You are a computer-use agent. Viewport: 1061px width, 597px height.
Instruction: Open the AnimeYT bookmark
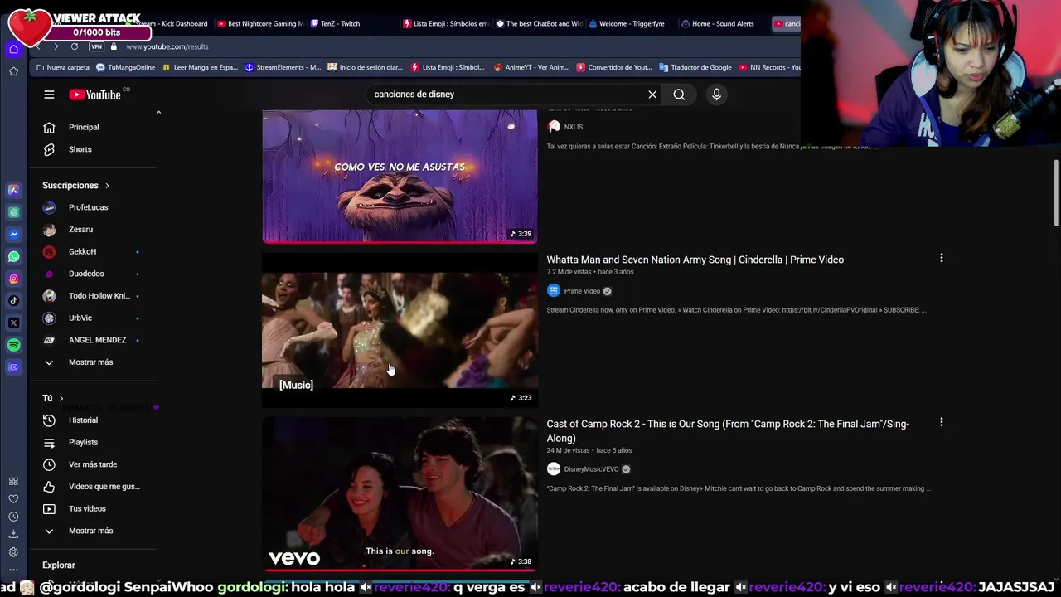(x=531, y=67)
